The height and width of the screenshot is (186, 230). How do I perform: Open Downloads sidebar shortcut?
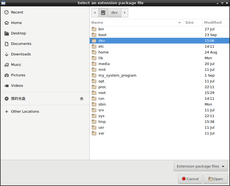(x=45, y=54)
